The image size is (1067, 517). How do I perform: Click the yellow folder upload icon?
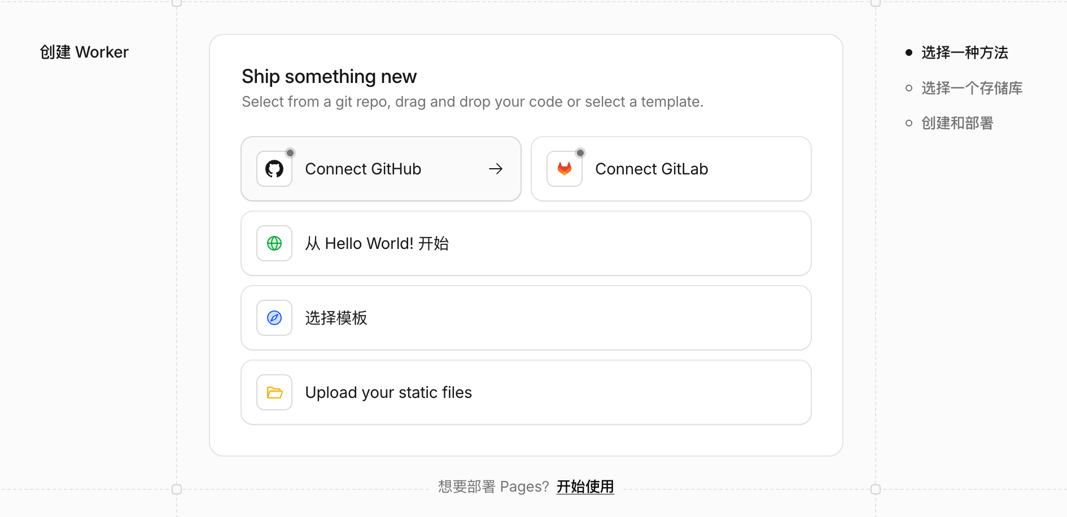click(274, 392)
